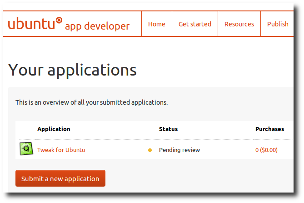Select the Pending review status text

click(179, 150)
